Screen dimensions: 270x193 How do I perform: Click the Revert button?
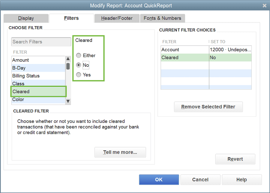pos(235,159)
